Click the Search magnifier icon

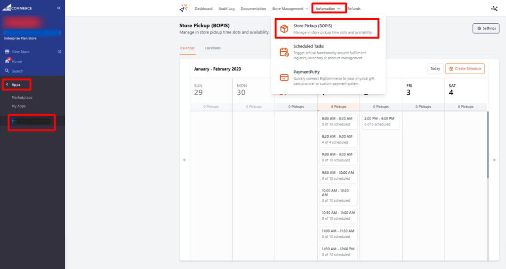point(7,71)
